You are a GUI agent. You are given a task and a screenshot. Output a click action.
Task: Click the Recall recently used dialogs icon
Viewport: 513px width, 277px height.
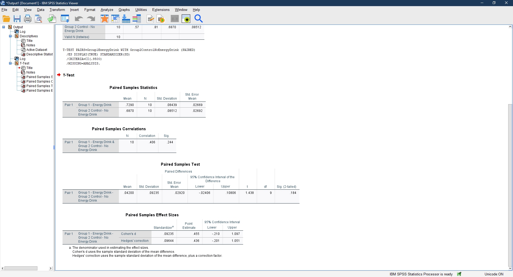[65, 19]
